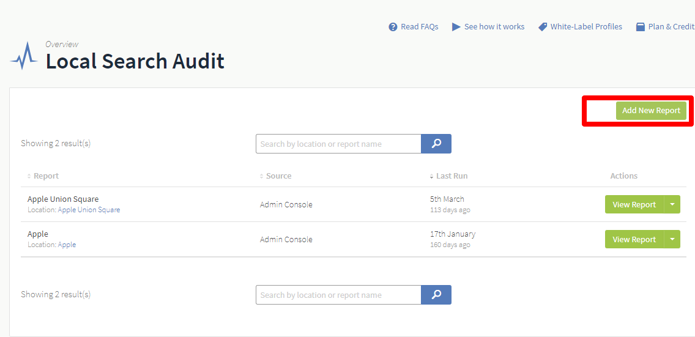This screenshot has height=337, width=695.
Task: Open the Apple Union Square location link
Action: (x=89, y=210)
